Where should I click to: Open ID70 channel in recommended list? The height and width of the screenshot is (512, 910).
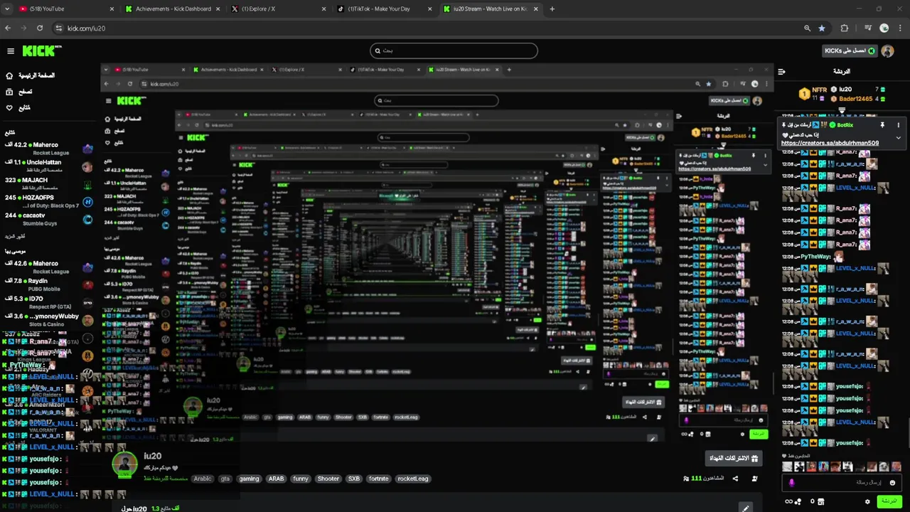tap(47, 302)
